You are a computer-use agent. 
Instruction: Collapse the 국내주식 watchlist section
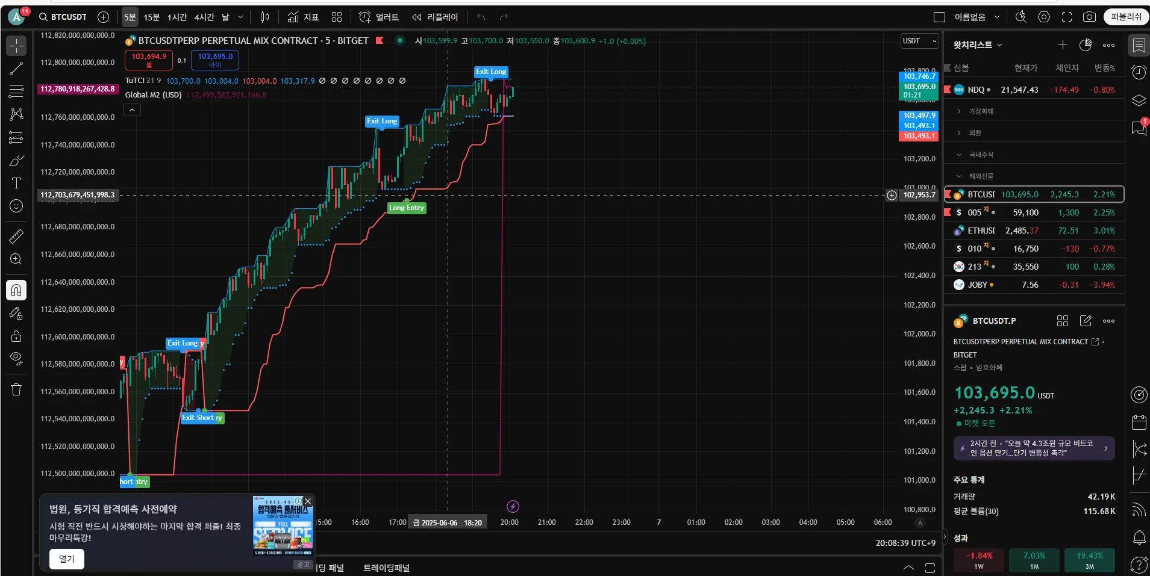pyautogui.click(x=959, y=155)
